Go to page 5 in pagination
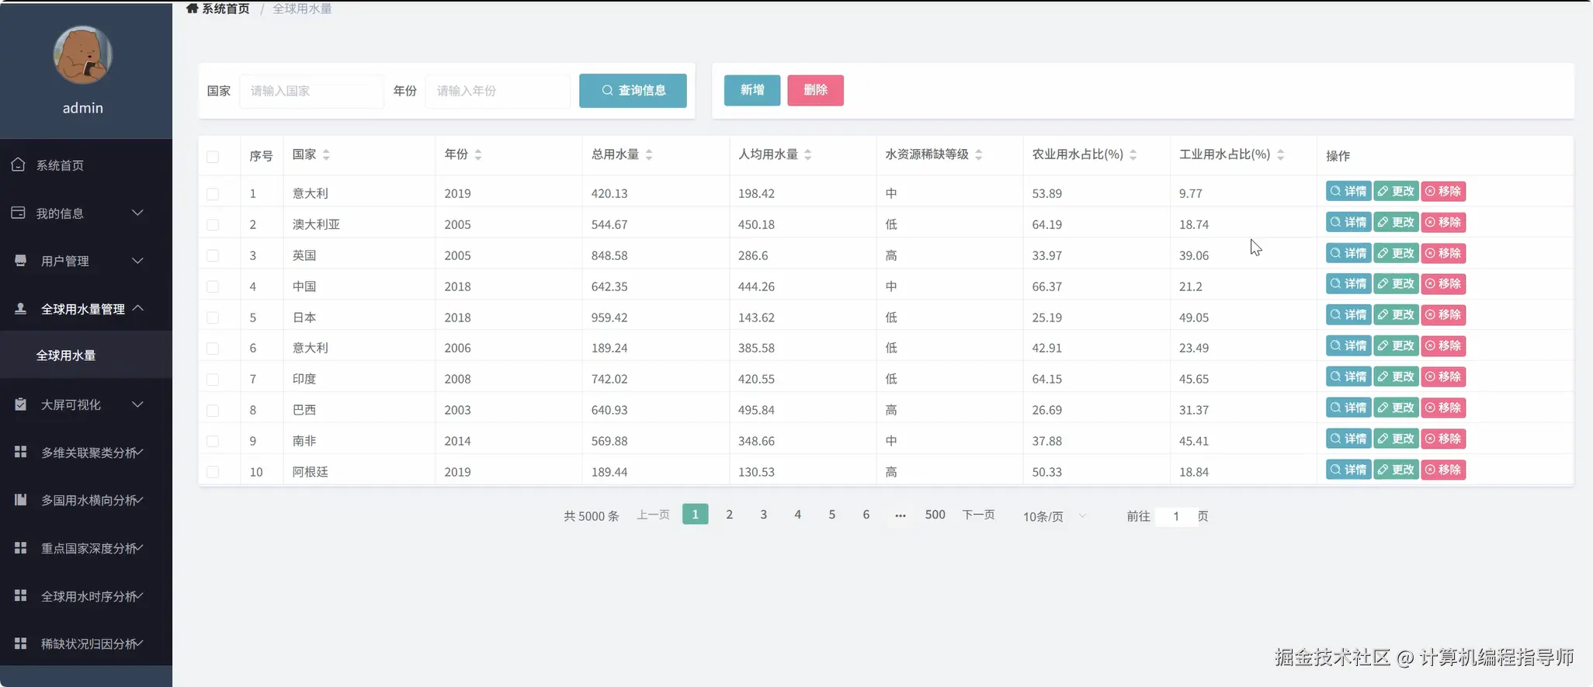The width and height of the screenshot is (1593, 687). [831, 514]
